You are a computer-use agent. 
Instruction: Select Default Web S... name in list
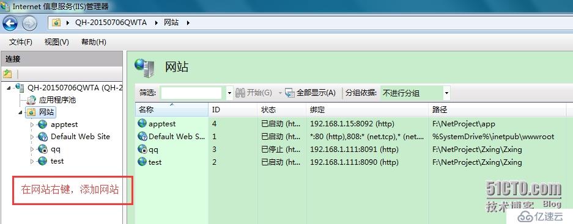pos(177,137)
